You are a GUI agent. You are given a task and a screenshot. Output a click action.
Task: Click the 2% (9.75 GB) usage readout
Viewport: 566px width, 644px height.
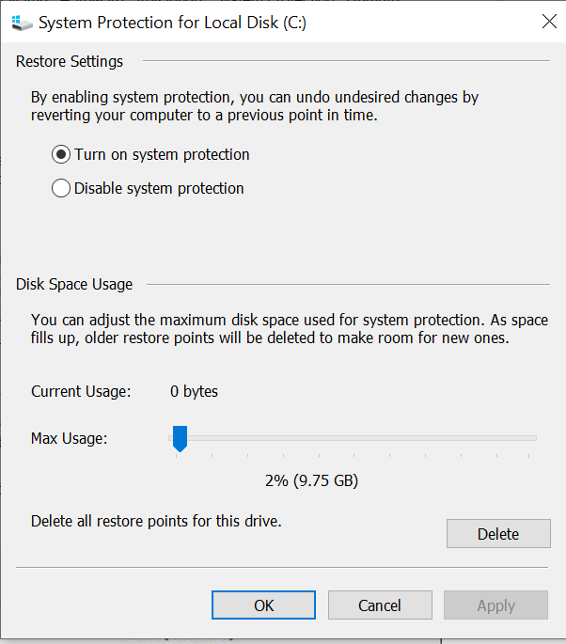click(x=312, y=480)
